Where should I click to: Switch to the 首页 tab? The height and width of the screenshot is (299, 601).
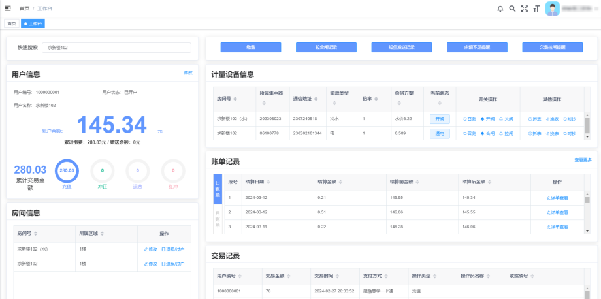point(11,24)
